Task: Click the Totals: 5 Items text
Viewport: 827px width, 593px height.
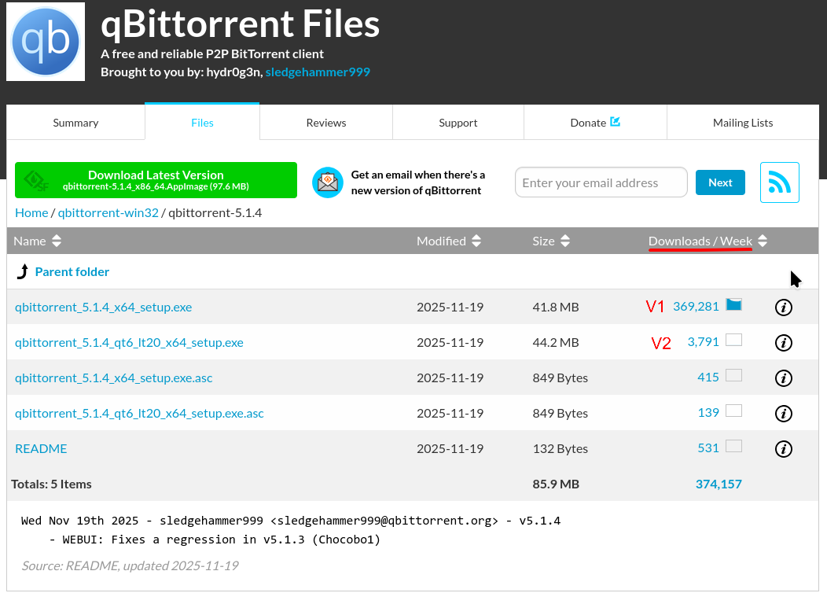Action: pos(51,484)
